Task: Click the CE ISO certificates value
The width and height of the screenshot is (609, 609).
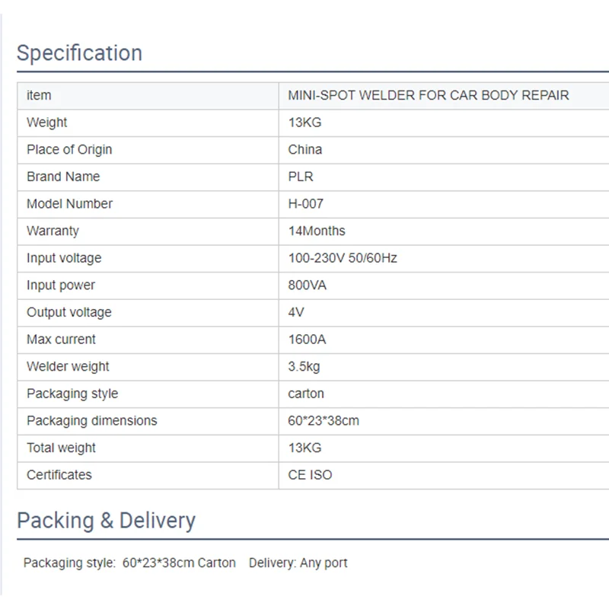Action: click(x=310, y=475)
